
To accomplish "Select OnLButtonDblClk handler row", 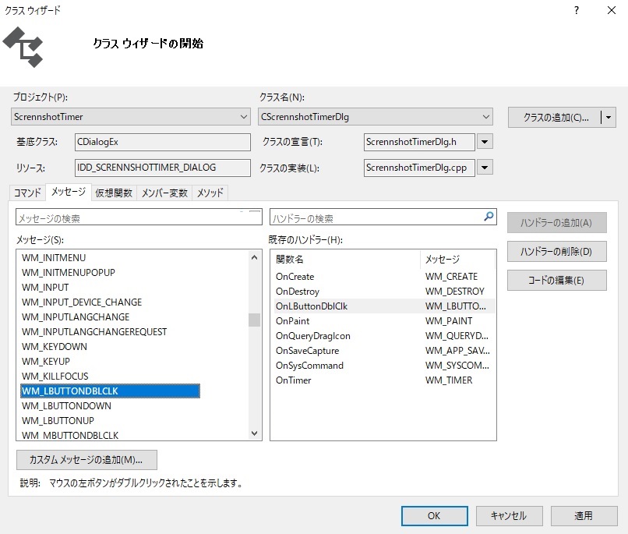I will (x=384, y=306).
